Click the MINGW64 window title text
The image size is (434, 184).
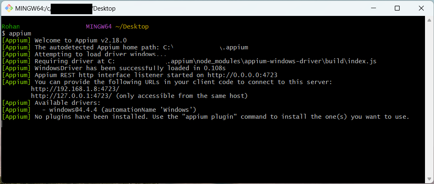[x=65, y=8]
